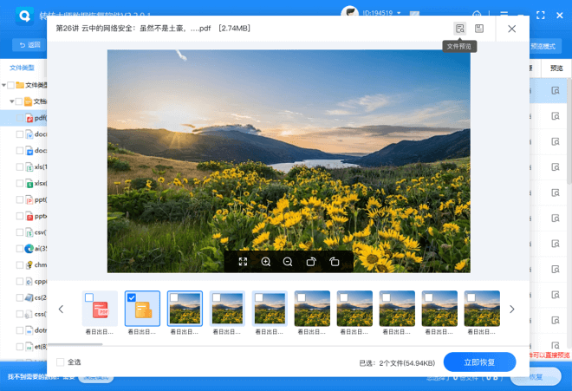Rotate the preview image using the first rotate icon

click(x=311, y=262)
